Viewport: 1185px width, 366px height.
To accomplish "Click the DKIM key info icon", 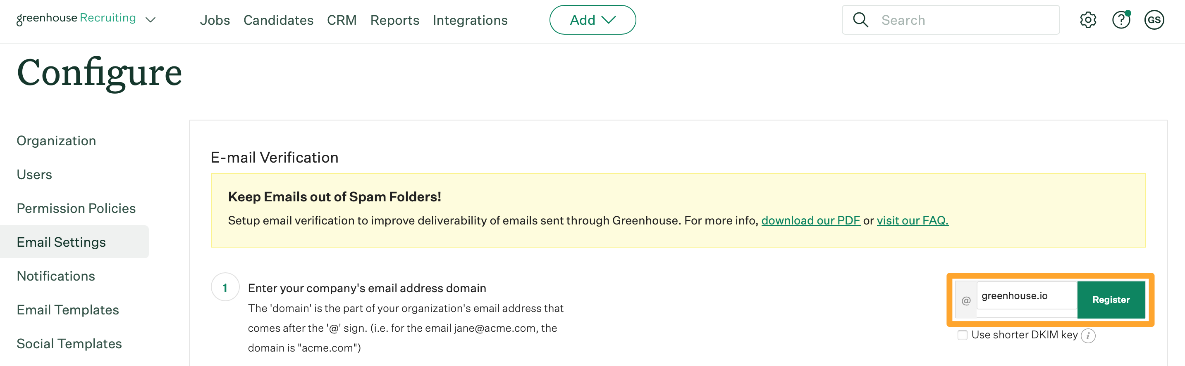I will pyautogui.click(x=1088, y=336).
